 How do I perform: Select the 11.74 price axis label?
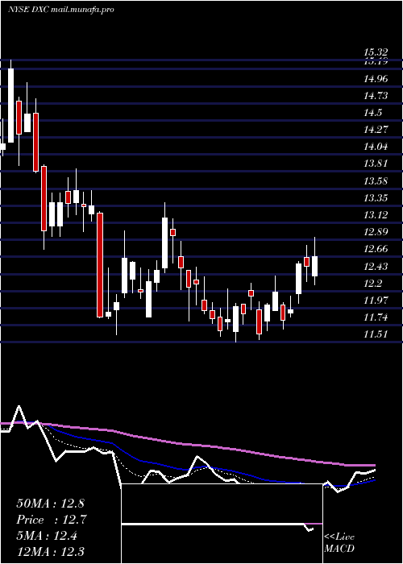pyautogui.click(x=376, y=317)
